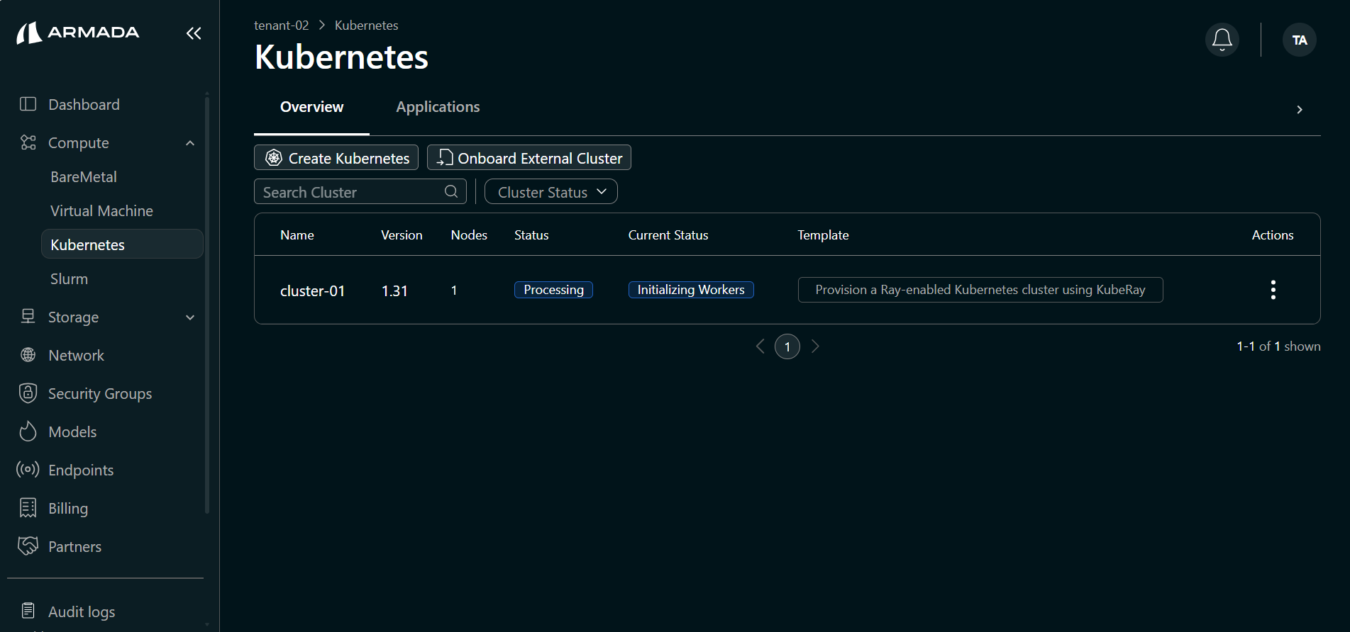
Task: Select Kubernetes in sidebar
Action: point(122,244)
